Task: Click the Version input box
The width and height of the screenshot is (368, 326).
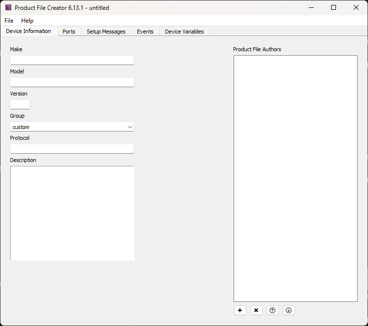Action: pos(20,104)
